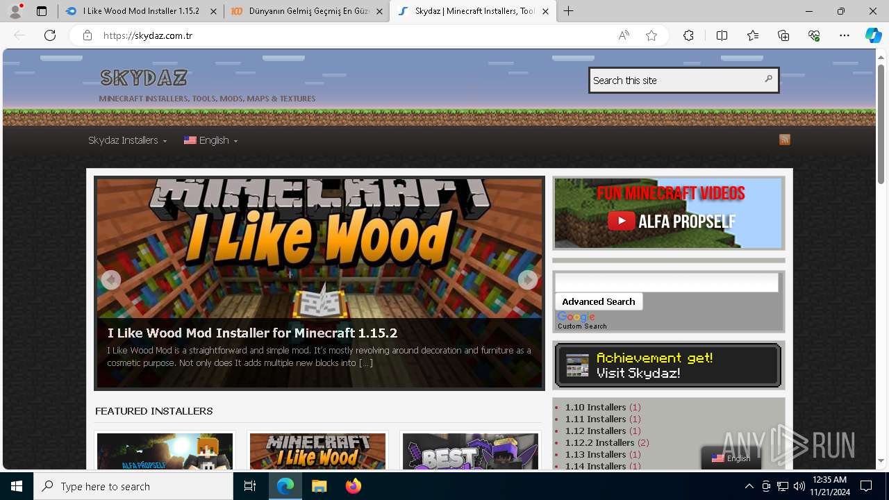Show hidden system tray icons

pyautogui.click(x=749, y=486)
